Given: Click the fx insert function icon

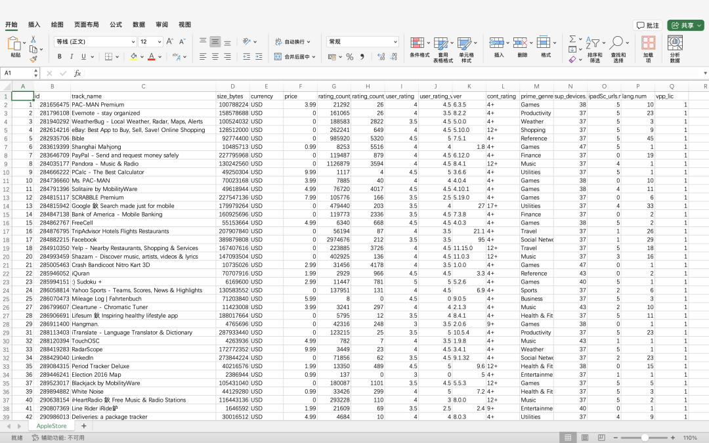Looking at the screenshot, I should tap(77, 74).
